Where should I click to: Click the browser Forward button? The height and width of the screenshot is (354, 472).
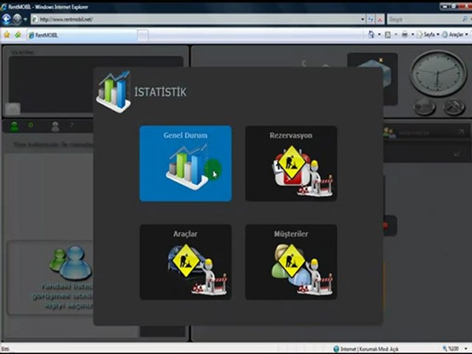17,19
